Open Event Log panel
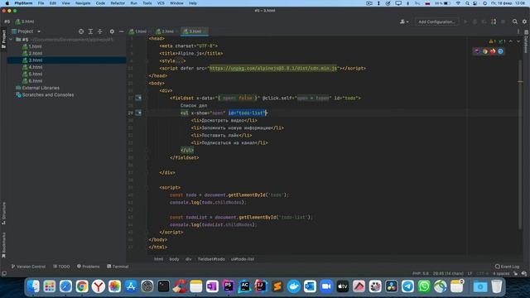 507,267
